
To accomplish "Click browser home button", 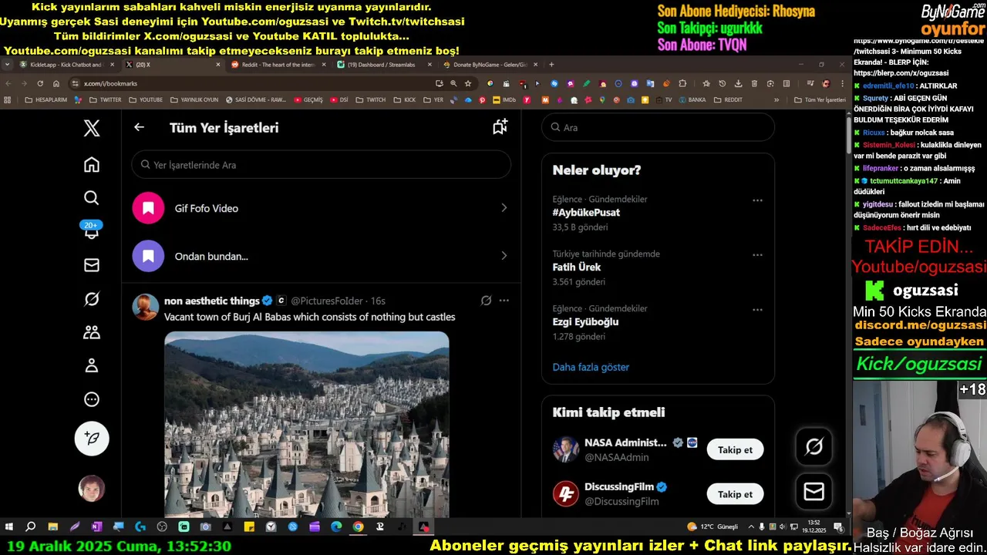I will 56,83.
